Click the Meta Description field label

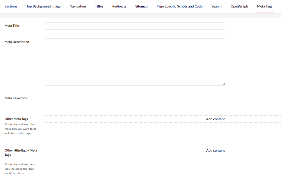coord(17,42)
